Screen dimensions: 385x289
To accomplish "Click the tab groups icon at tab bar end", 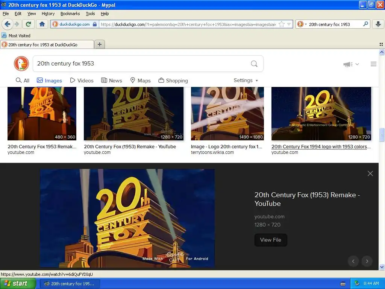I will tap(381, 44).
